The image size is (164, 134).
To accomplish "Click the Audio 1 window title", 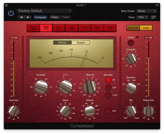I will (81, 5).
